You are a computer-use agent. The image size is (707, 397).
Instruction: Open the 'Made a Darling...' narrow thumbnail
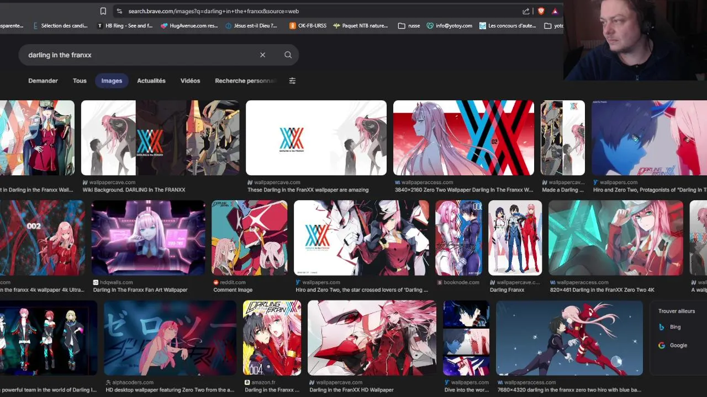(x=563, y=138)
